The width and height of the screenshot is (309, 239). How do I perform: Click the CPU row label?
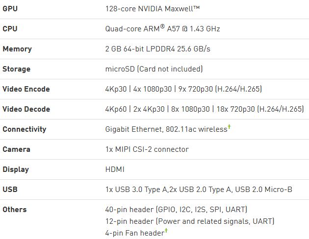click(x=10, y=28)
